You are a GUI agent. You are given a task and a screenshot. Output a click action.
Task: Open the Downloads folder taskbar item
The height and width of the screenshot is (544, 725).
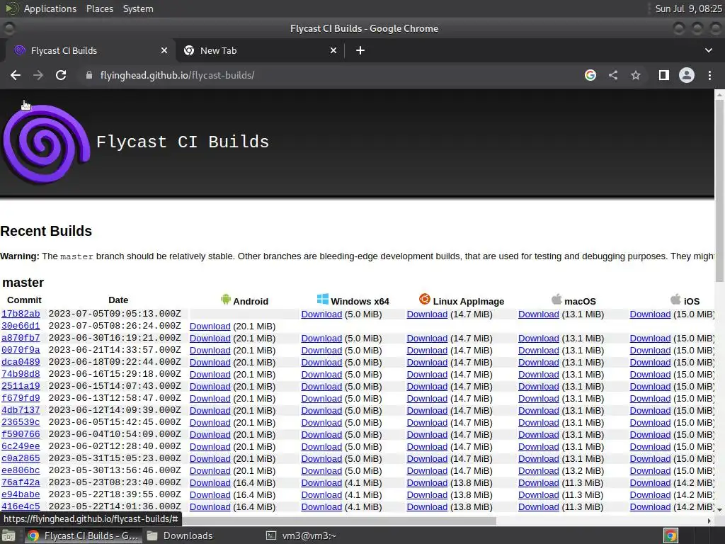click(x=180, y=535)
